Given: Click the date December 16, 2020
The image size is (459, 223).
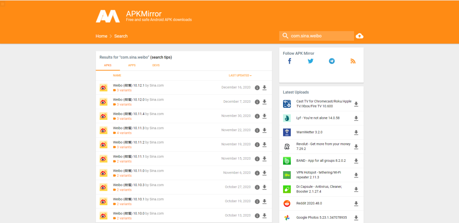Looking at the screenshot, I should click(236, 88).
